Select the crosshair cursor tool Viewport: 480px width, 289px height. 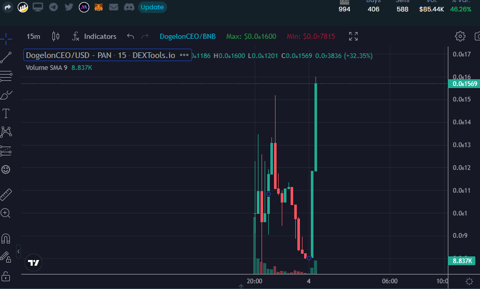(6, 38)
